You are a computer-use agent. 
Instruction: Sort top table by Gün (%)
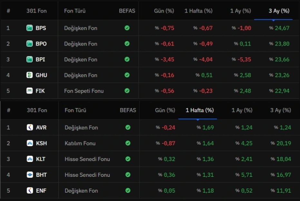point(164,11)
